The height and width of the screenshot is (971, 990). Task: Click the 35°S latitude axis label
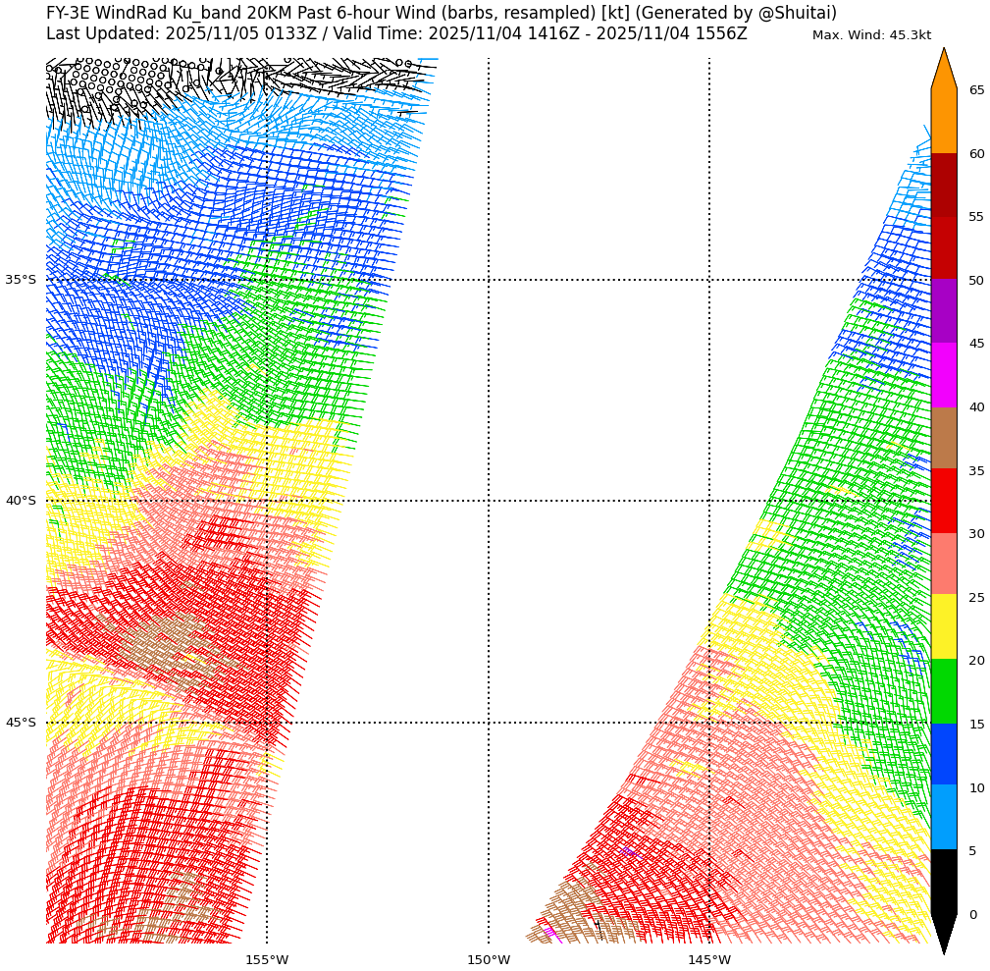tap(21, 280)
